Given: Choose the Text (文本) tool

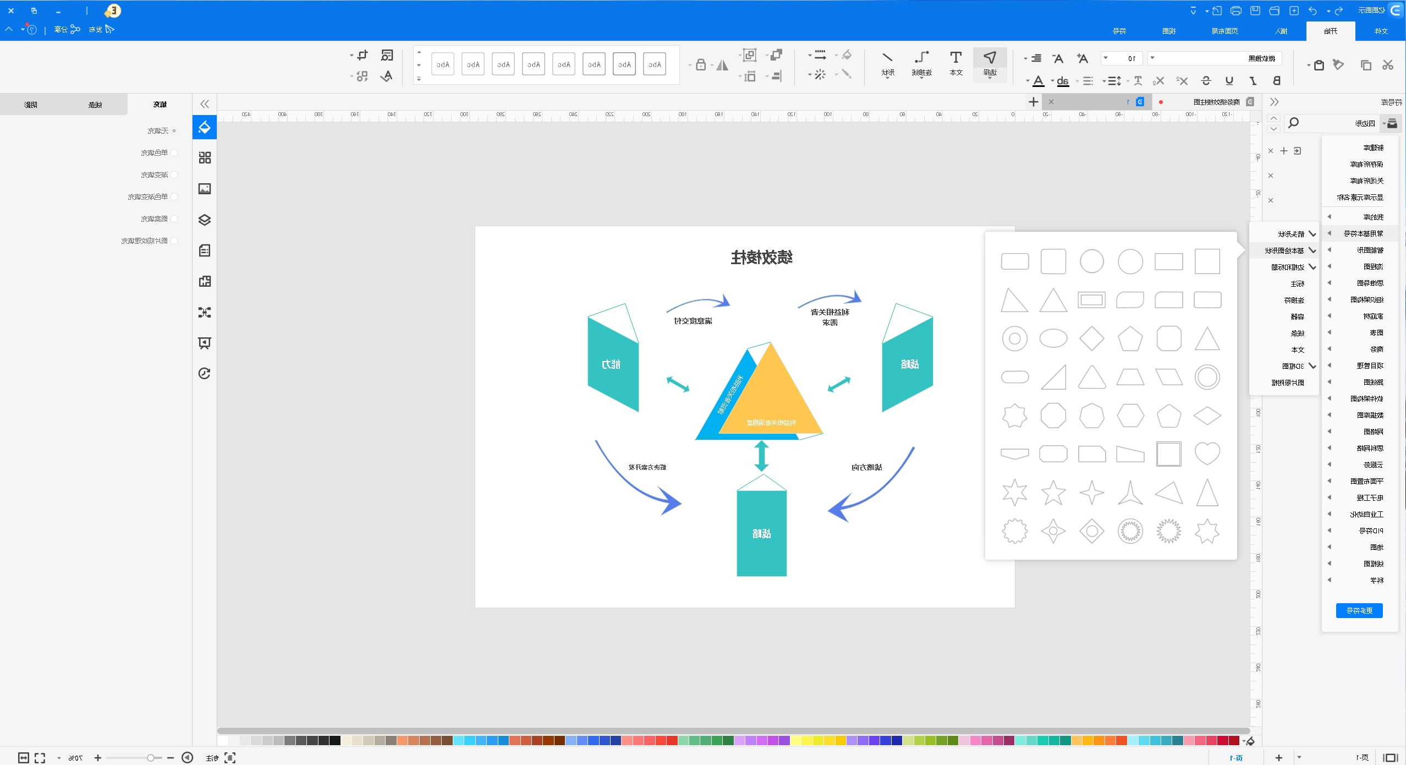Looking at the screenshot, I should 956,64.
